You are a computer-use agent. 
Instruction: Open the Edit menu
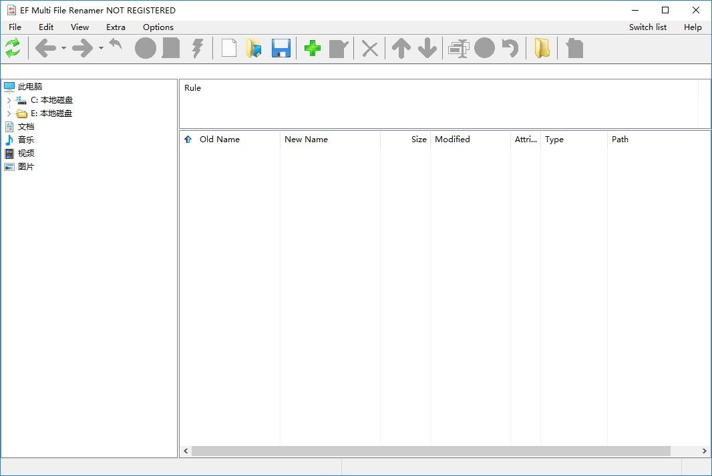click(x=46, y=27)
